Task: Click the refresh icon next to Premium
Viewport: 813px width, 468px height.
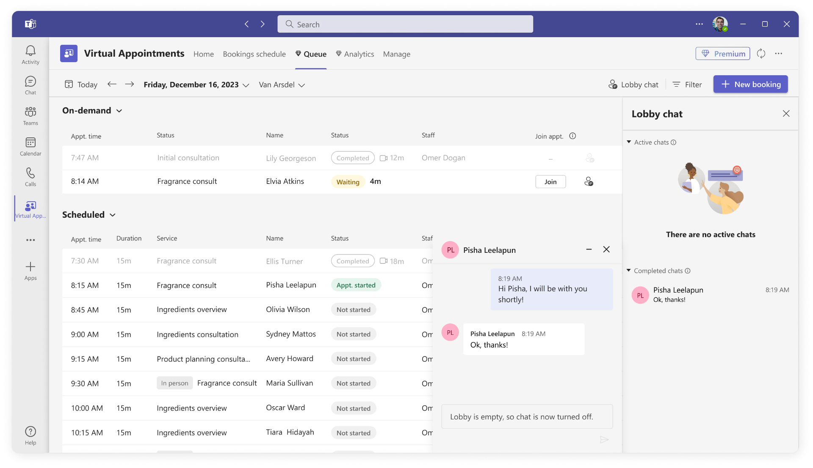Action: pos(761,54)
